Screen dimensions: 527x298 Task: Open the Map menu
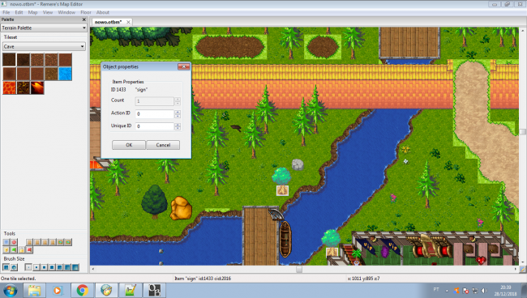click(x=32, y=12)
